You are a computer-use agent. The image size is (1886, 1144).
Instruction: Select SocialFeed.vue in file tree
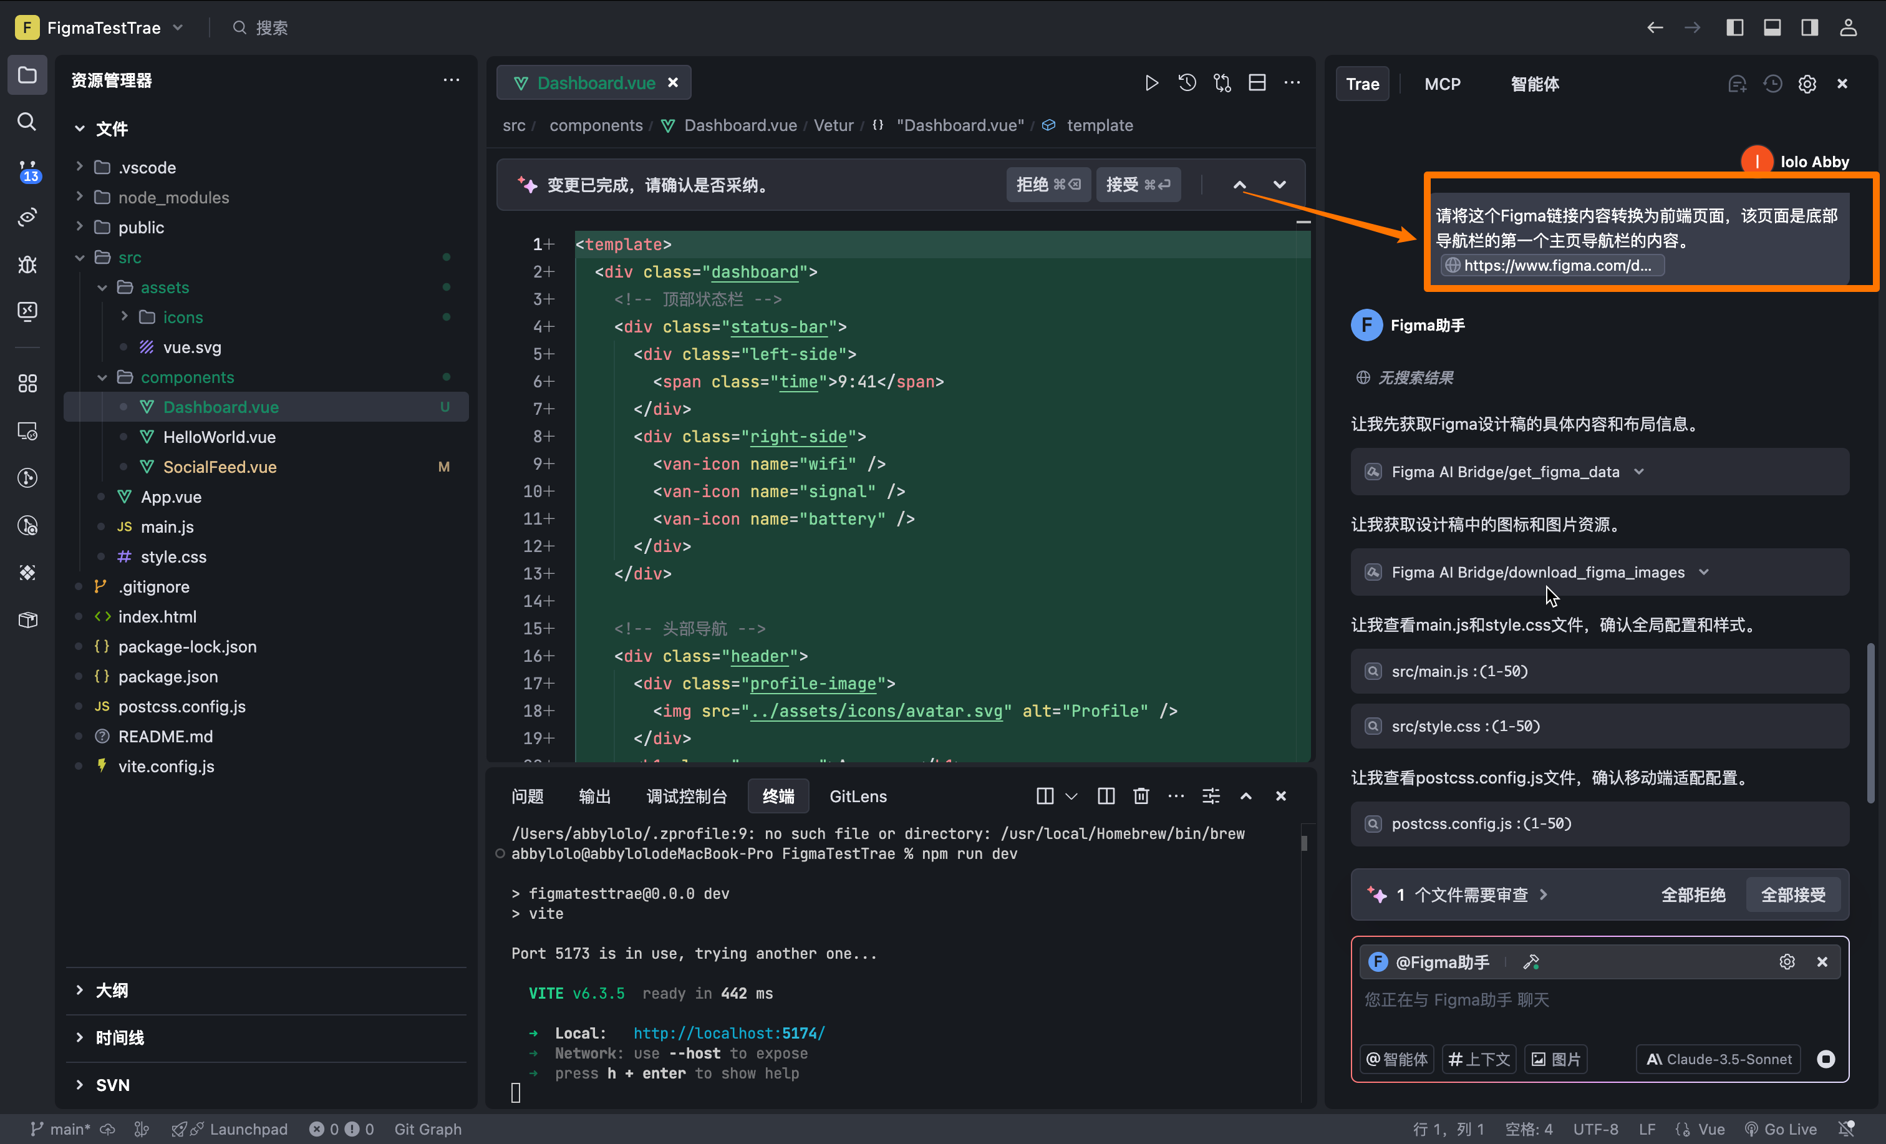click(266, 467)
